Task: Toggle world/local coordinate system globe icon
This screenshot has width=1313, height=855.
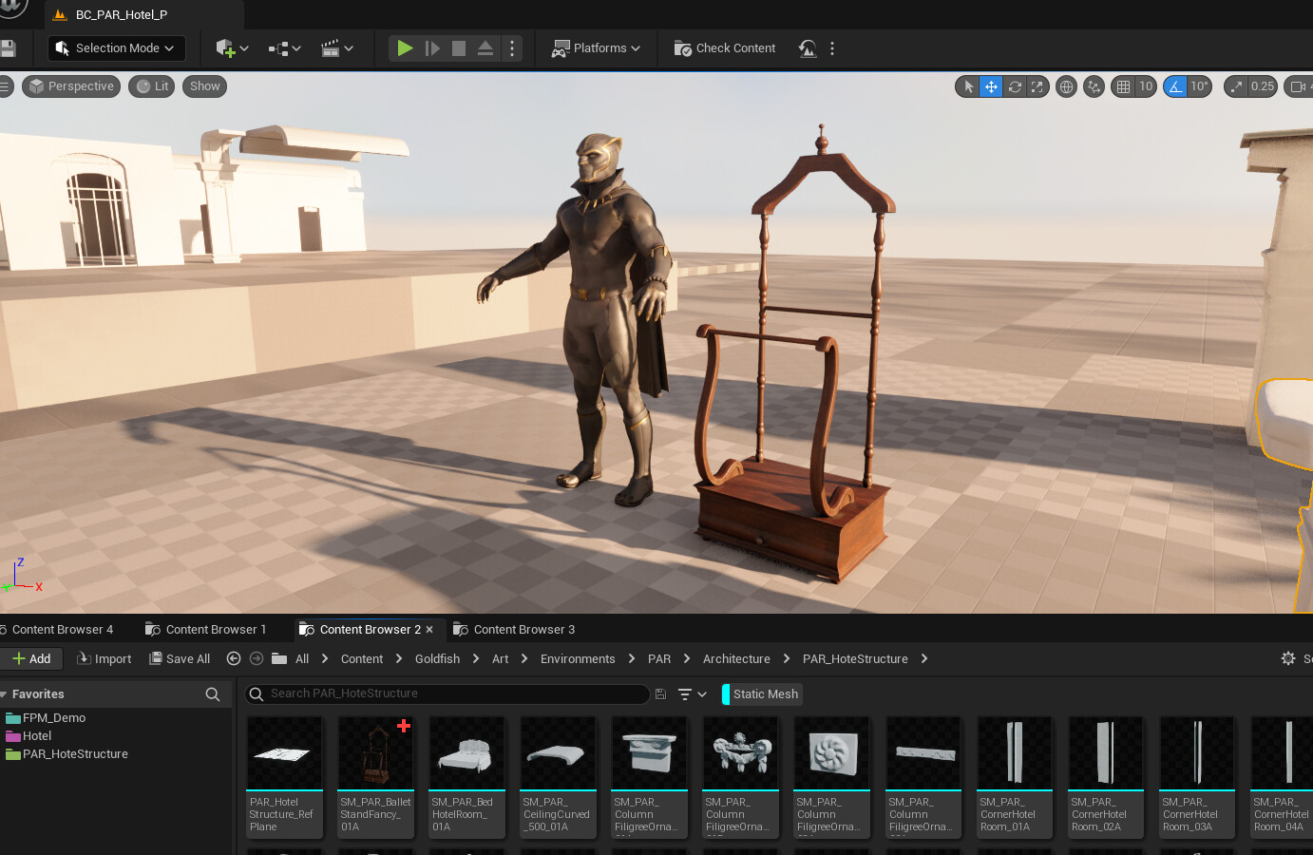Action: [1066, 86]
